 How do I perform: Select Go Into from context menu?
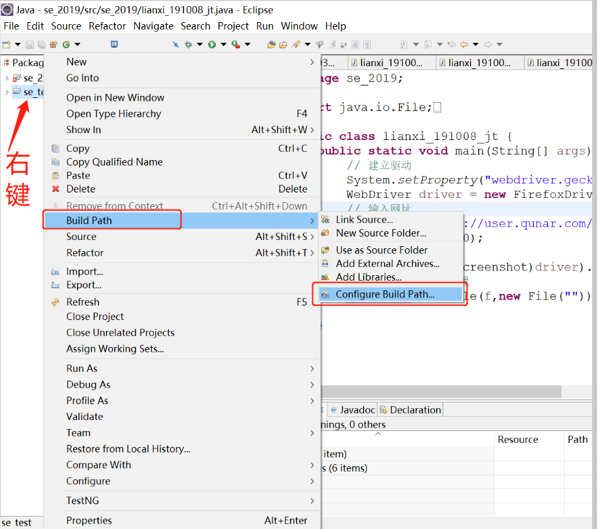(183, 78)
